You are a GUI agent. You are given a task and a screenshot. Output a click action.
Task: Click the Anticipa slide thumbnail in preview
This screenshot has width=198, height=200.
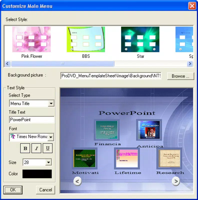click(149, 130)
